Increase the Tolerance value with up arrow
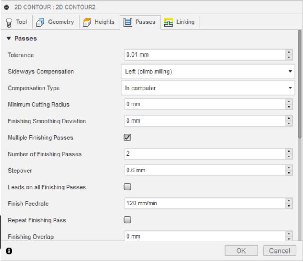The width and height of the screenshot is (303, 262). coord(289,53)
